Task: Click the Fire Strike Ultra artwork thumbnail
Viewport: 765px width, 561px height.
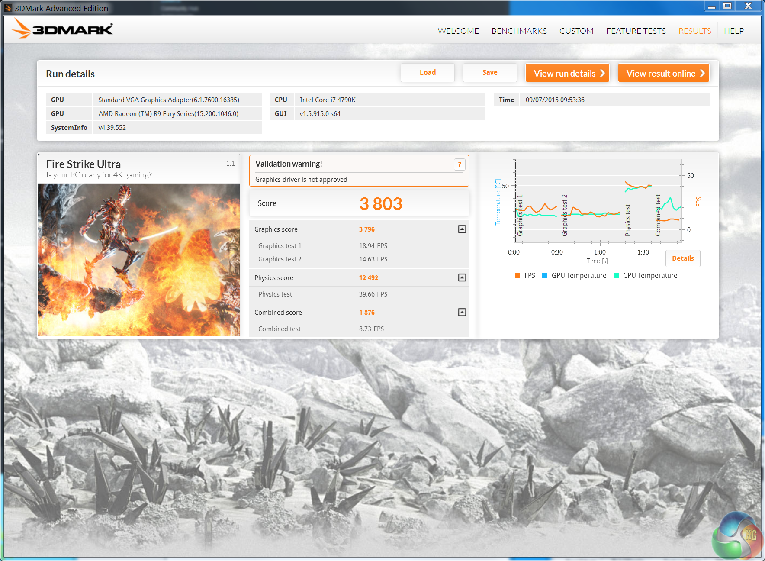Action: click(139, 260)
